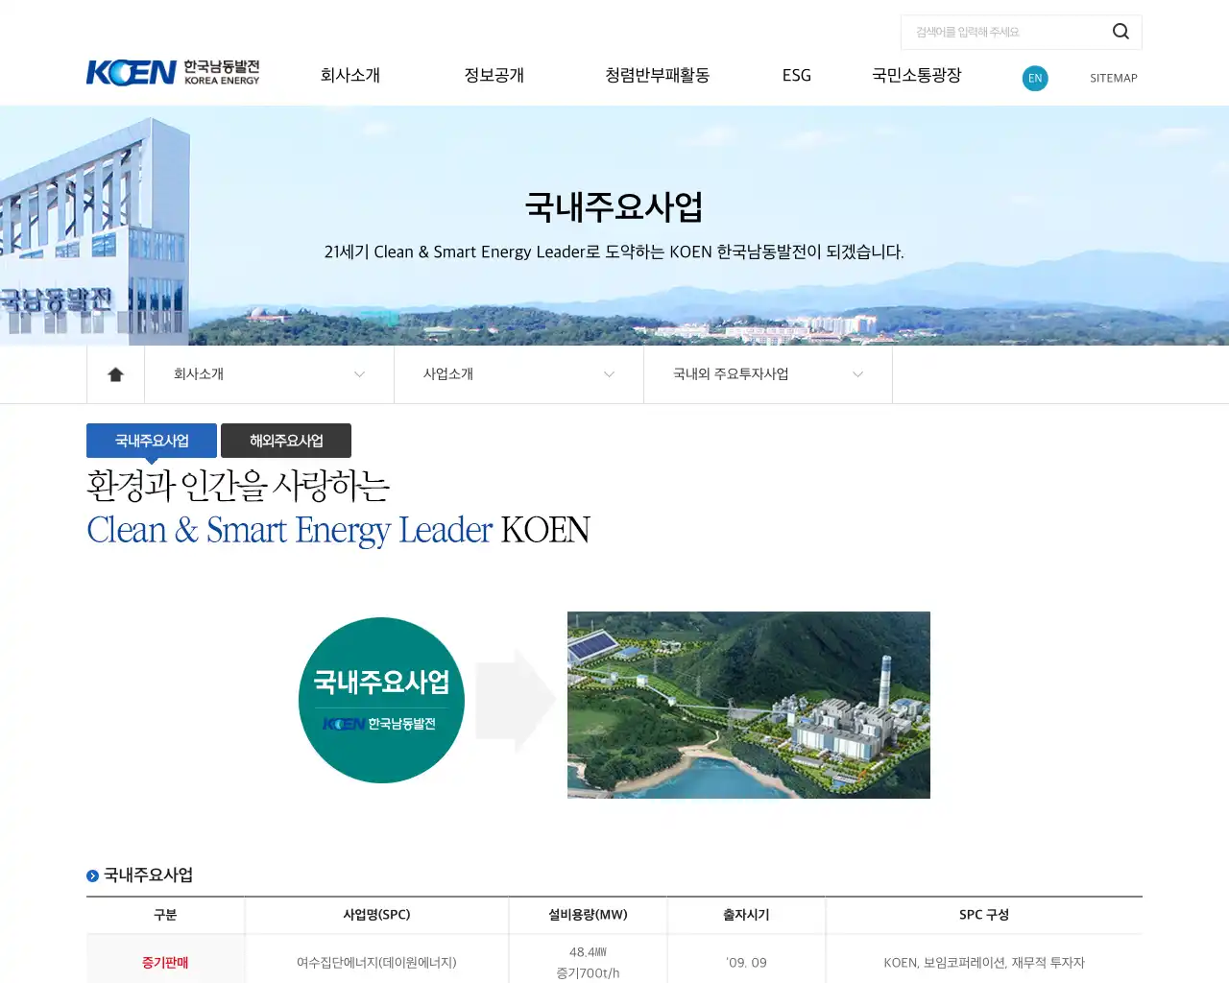Click the KOEN 한국남동발전 logo
Viewport: 1229px width, 983px height.
coord(173,72)
